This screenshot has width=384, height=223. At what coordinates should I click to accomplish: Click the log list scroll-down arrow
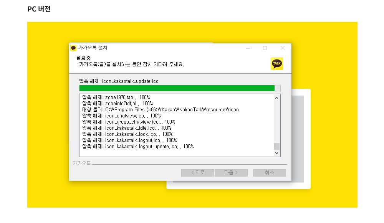[x=276, y=153]
